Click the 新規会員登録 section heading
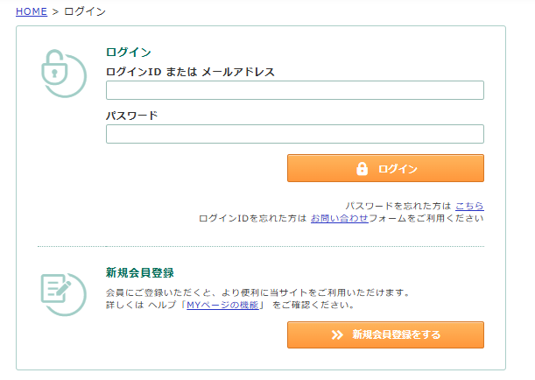The height and width of the screenshot is (380, 535). point(140,272)
